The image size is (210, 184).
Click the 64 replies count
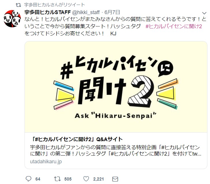pos(38,179)
